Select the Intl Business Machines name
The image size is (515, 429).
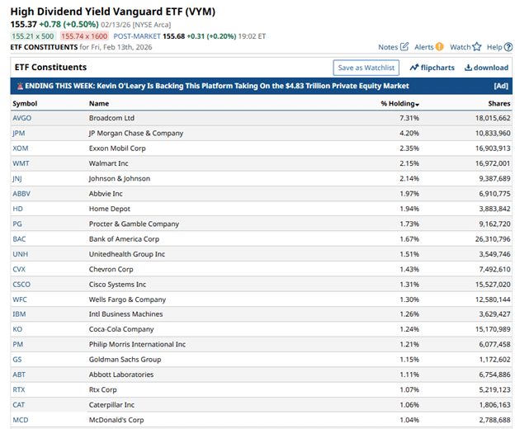[125, 313]
